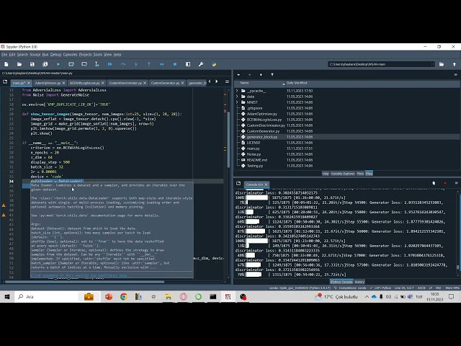Stop debugging with the blue square icon

175,64
